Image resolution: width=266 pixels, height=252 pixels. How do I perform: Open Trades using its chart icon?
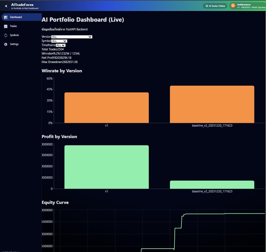coord(5,26)
